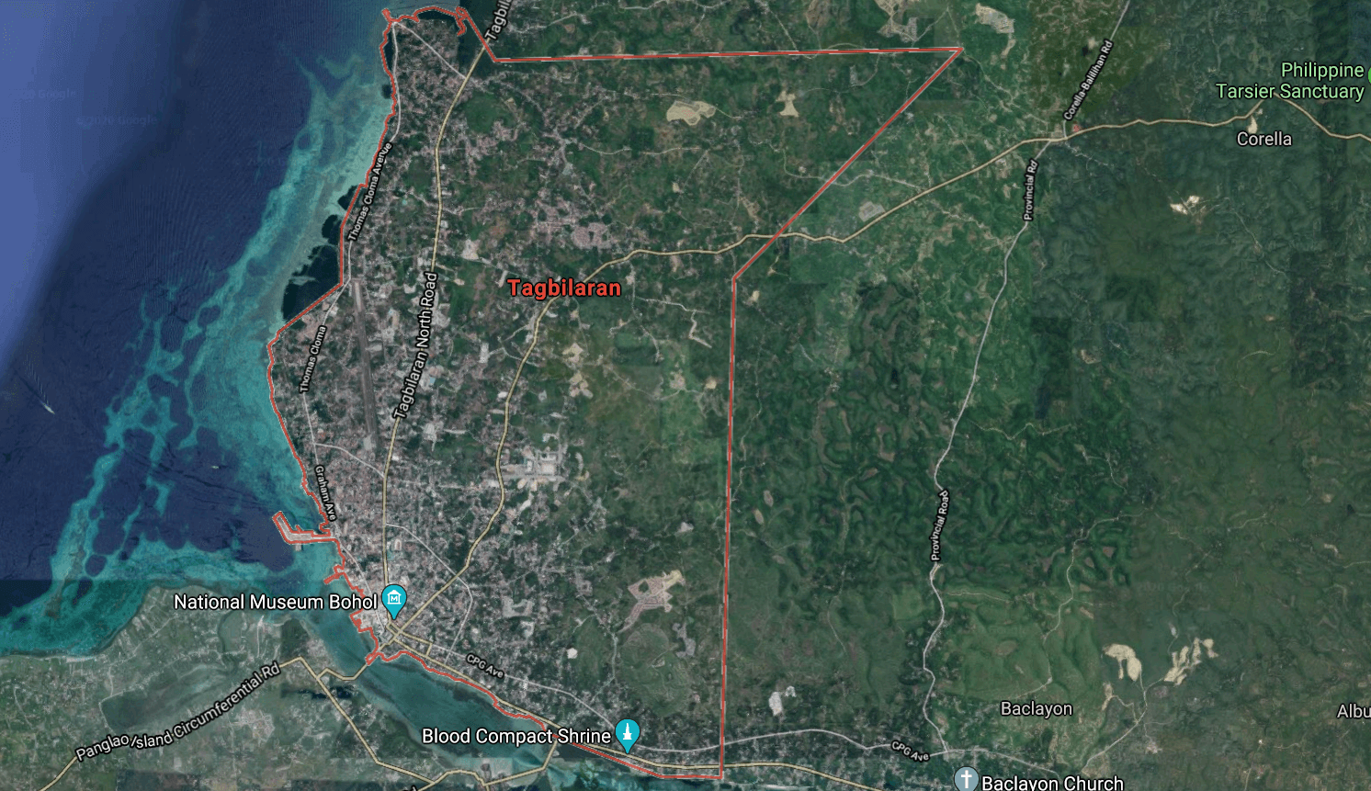This screenshot has height=791, width=1371.
Task: Click the Corella town label
Action: (x=1263, y=139)
